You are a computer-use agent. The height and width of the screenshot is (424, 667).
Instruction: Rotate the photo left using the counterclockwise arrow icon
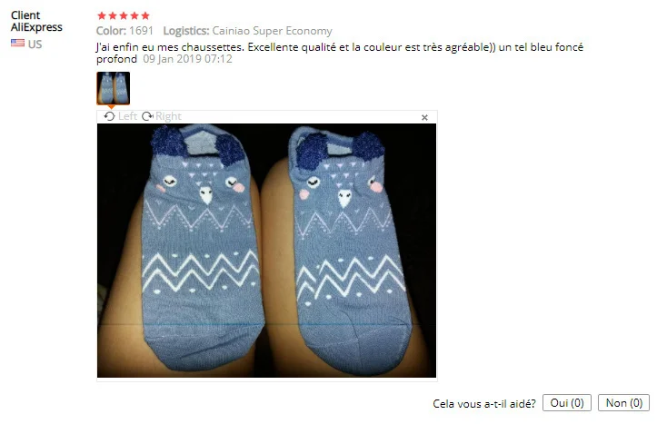coord(109,116)
